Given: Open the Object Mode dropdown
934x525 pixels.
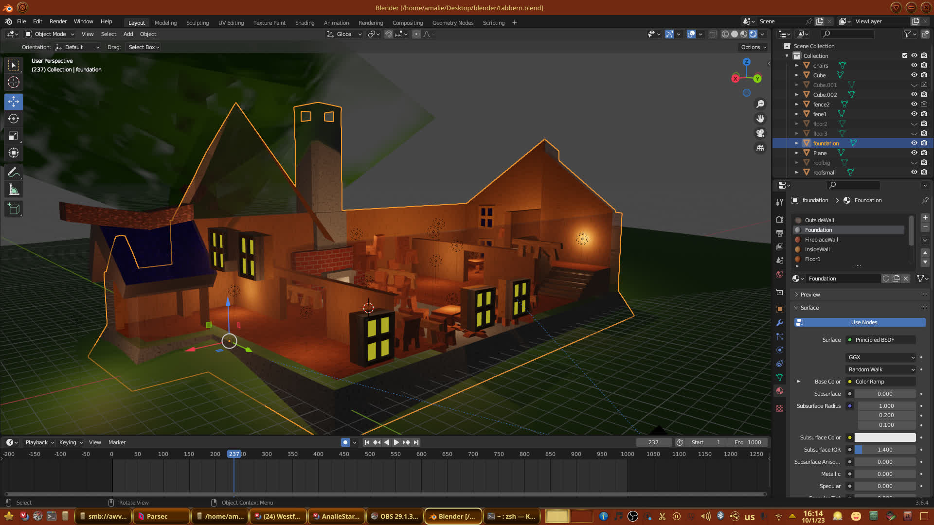Looking at the screenshot, I should 50,34.
